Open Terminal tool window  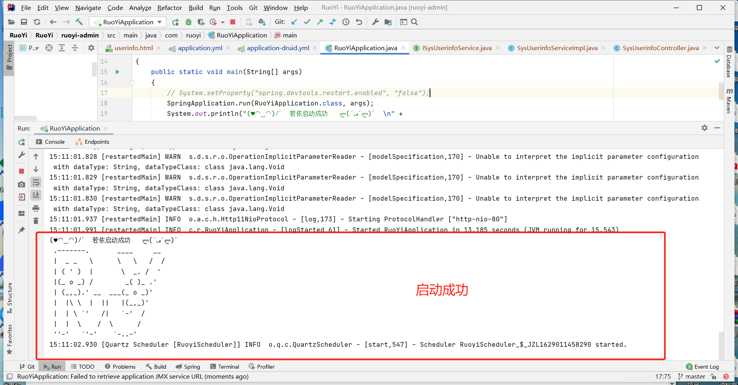(x=225, y=367)
